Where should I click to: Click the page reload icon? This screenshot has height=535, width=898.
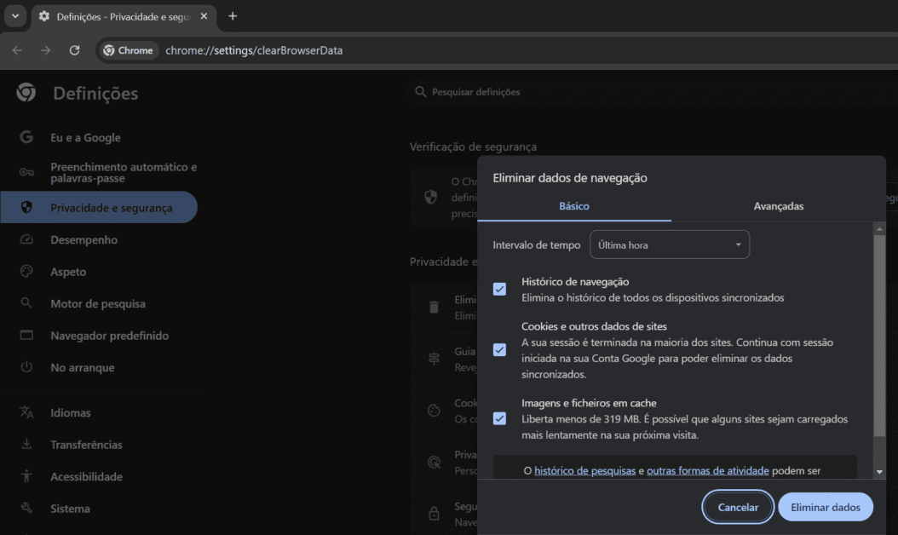point(75,50)
